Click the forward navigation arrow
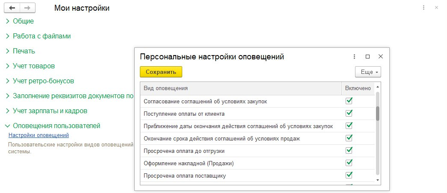 [x=27, y=8]
